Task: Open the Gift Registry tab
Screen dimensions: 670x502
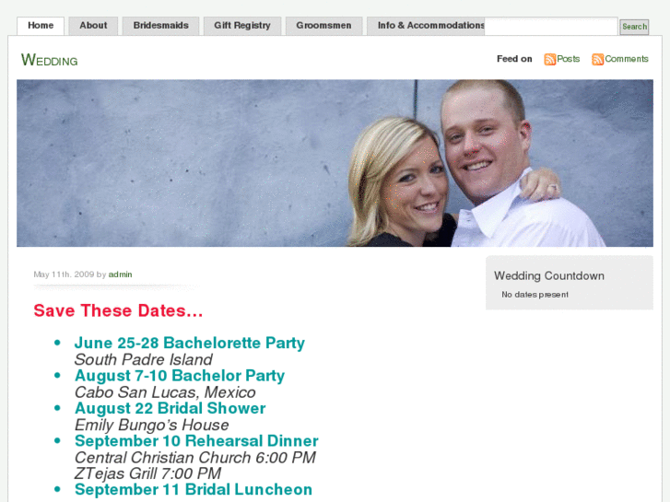Action: (x=242, y=26)
